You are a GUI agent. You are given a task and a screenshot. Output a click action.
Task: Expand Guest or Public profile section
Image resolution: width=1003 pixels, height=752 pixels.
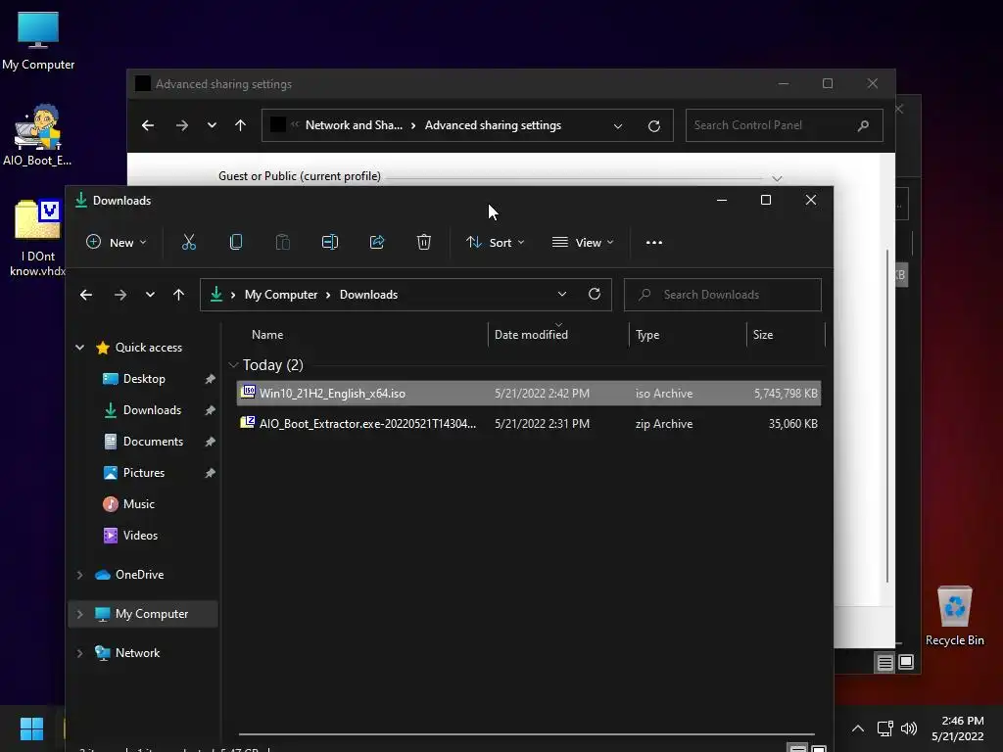coord(777,178)
